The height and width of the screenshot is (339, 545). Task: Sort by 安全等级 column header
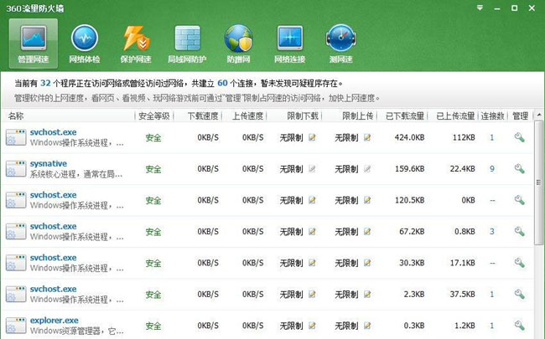click(154, 116)
